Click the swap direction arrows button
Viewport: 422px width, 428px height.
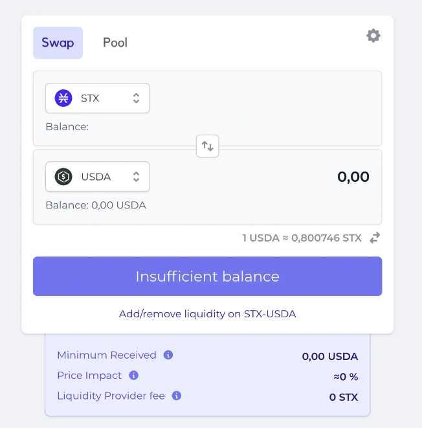coord(207,146)
